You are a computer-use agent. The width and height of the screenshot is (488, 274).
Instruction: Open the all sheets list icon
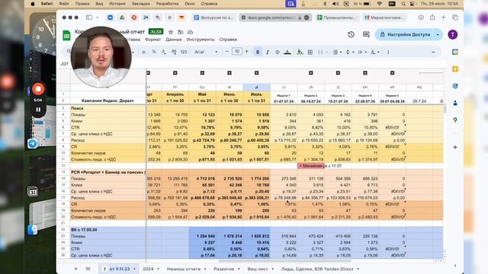[88, 269]
